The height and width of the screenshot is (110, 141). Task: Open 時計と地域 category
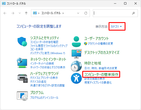pos(93,63)
